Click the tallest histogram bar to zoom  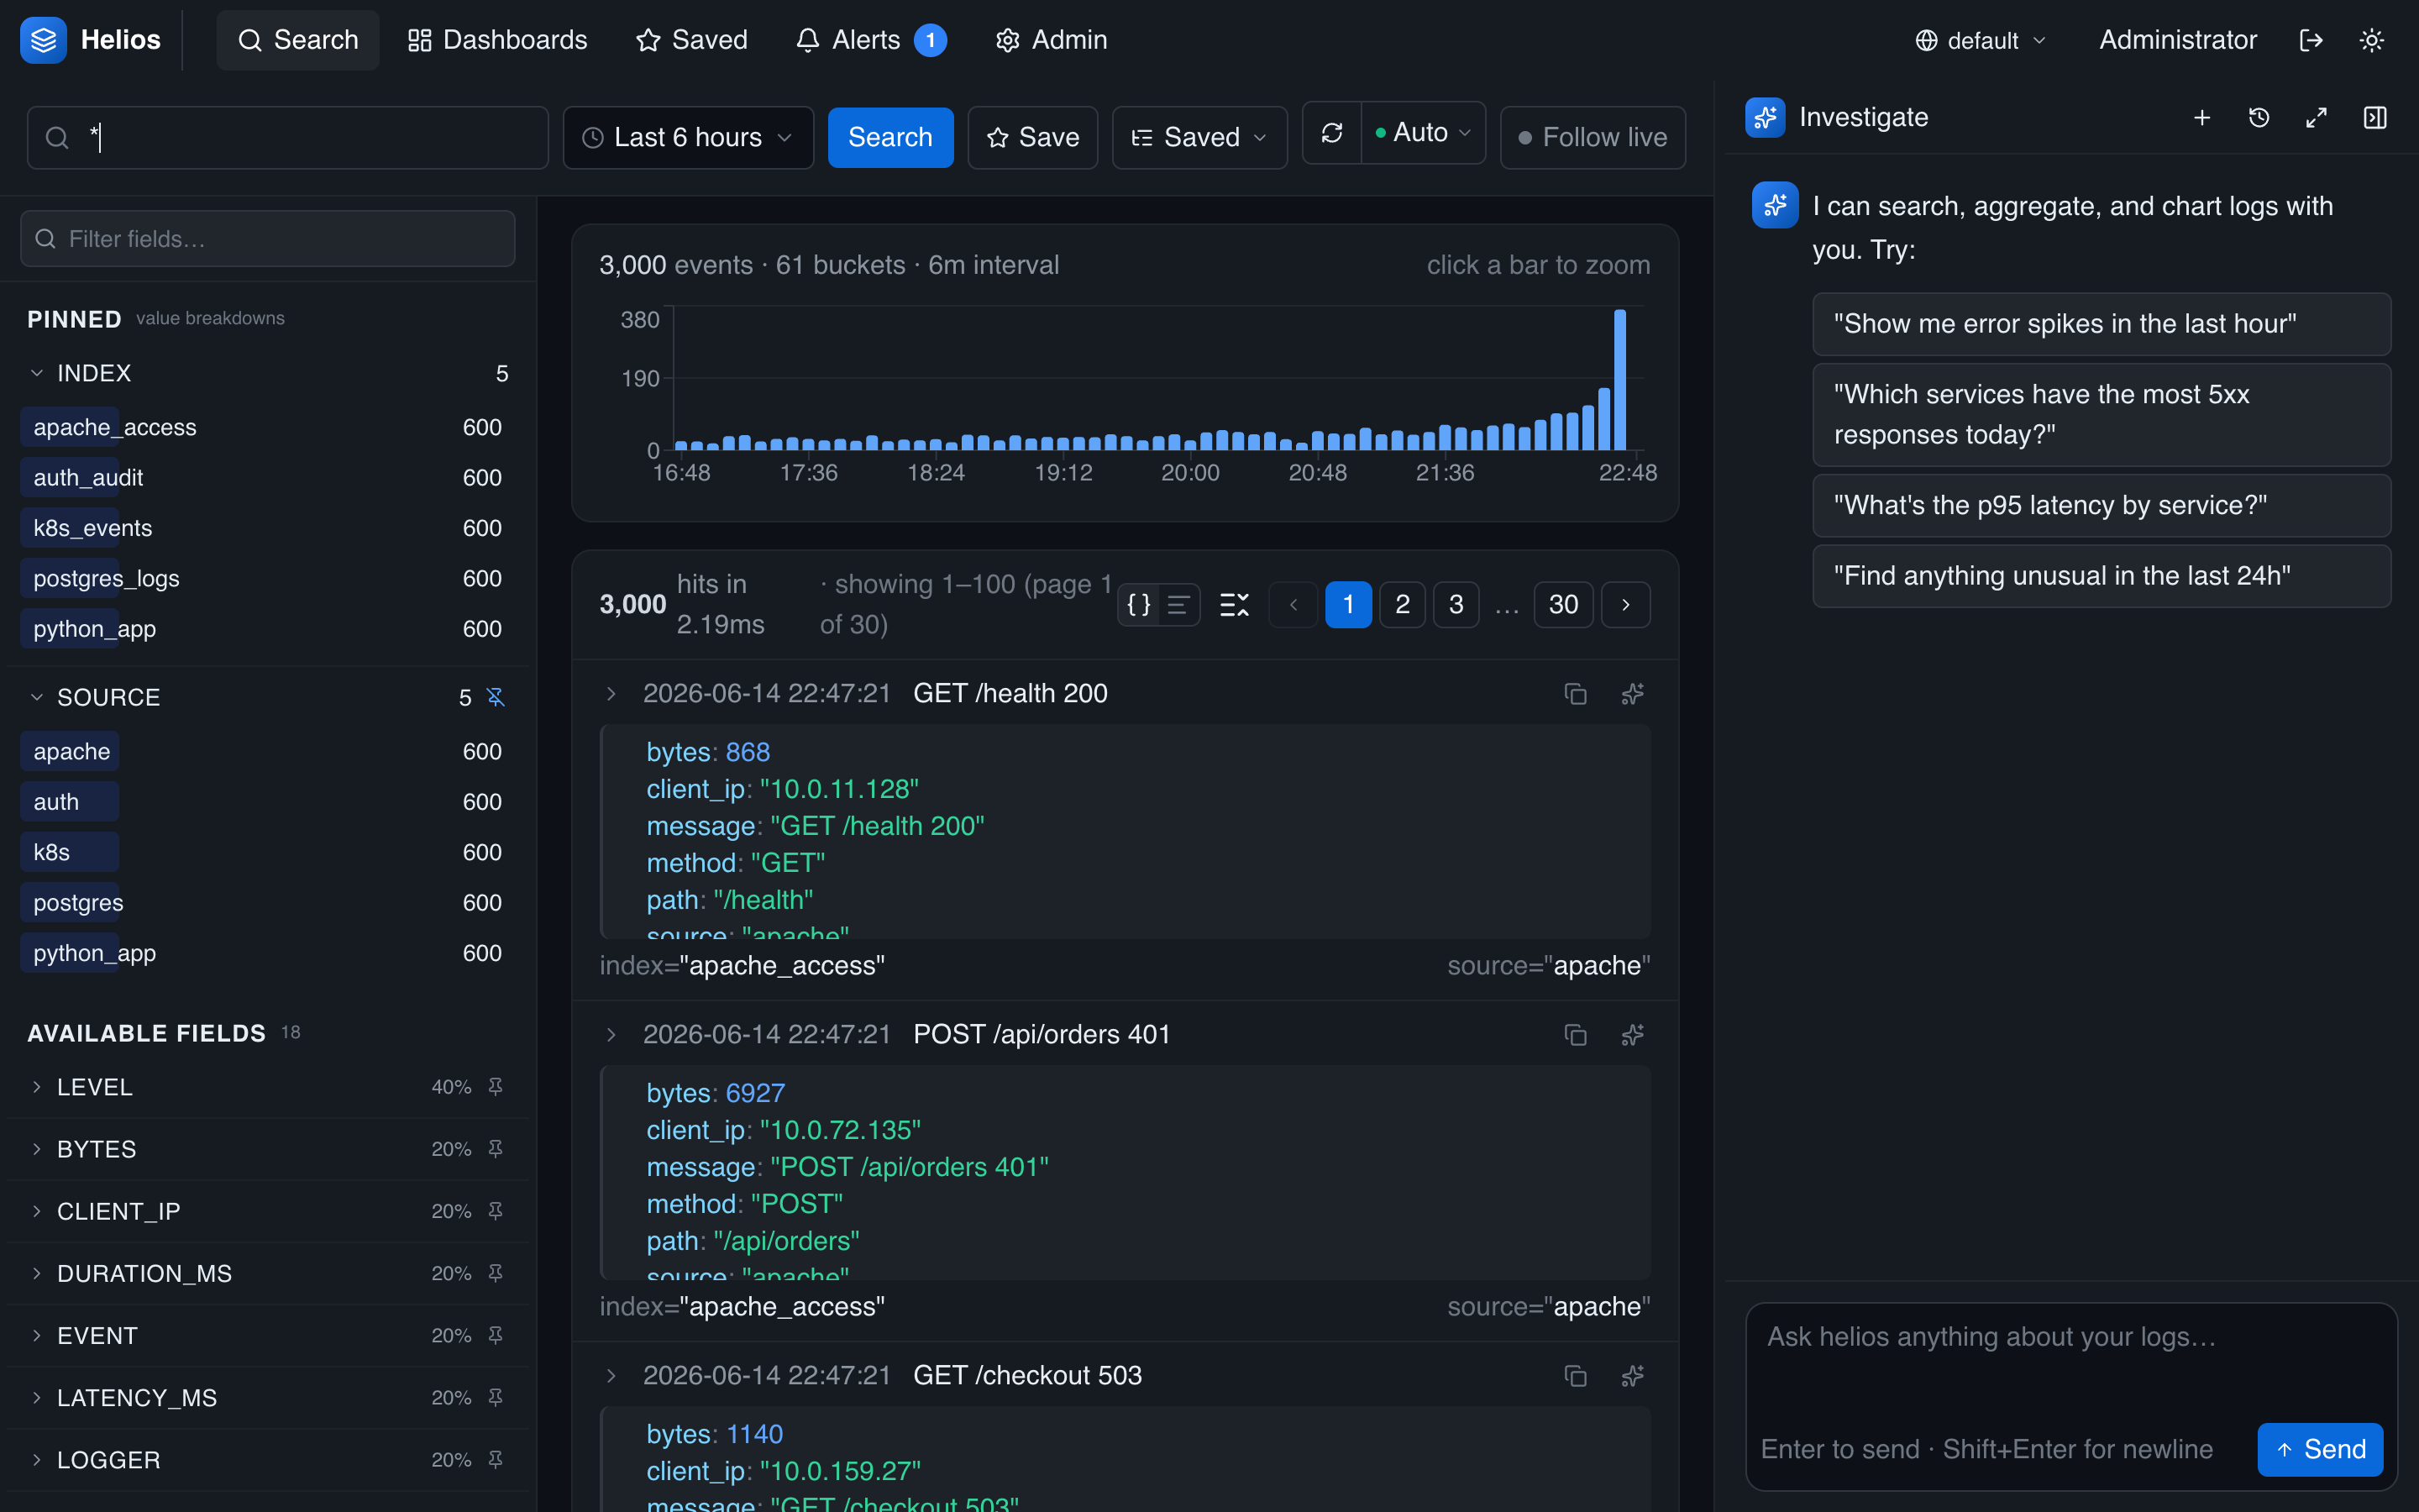click(1619, 380)
